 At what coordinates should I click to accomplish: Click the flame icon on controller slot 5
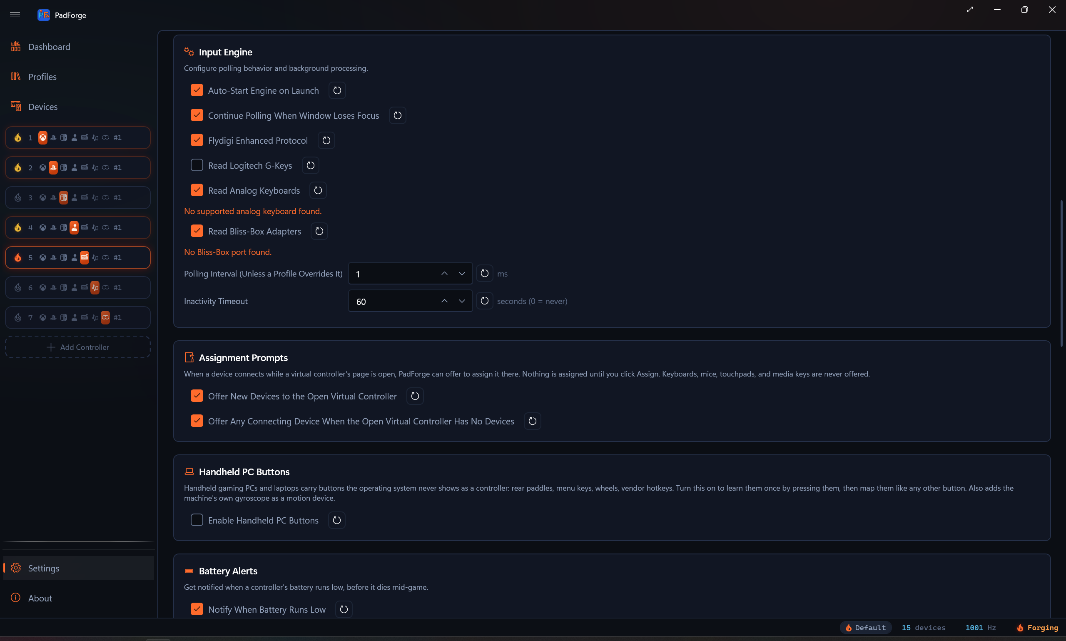(x=18, y=257)
